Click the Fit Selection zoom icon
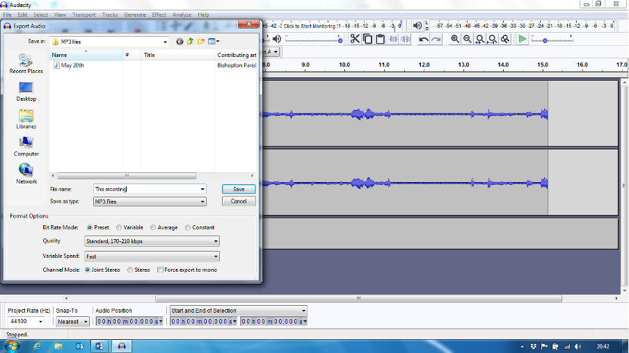 pos(480,39)
